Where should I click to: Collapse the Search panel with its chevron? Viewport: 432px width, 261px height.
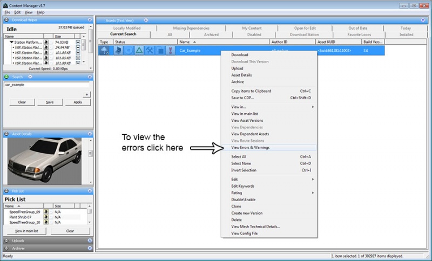click(x=90, y=77)
